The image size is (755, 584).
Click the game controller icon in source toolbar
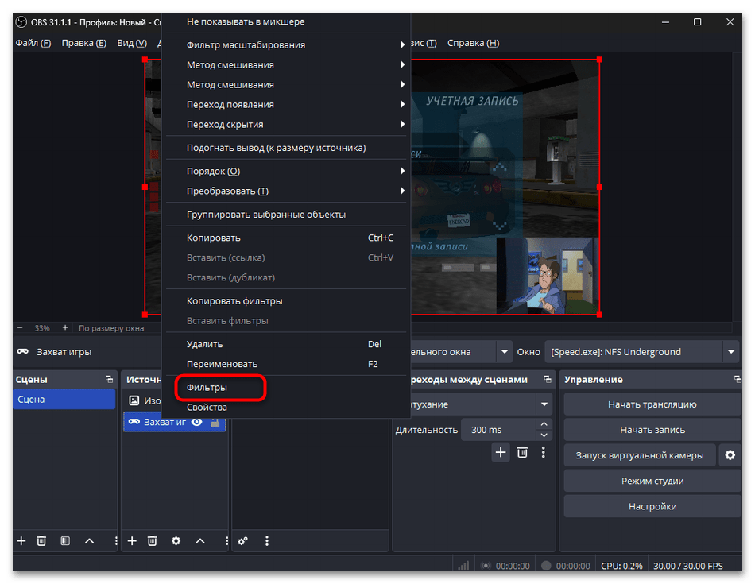[22, 351]
